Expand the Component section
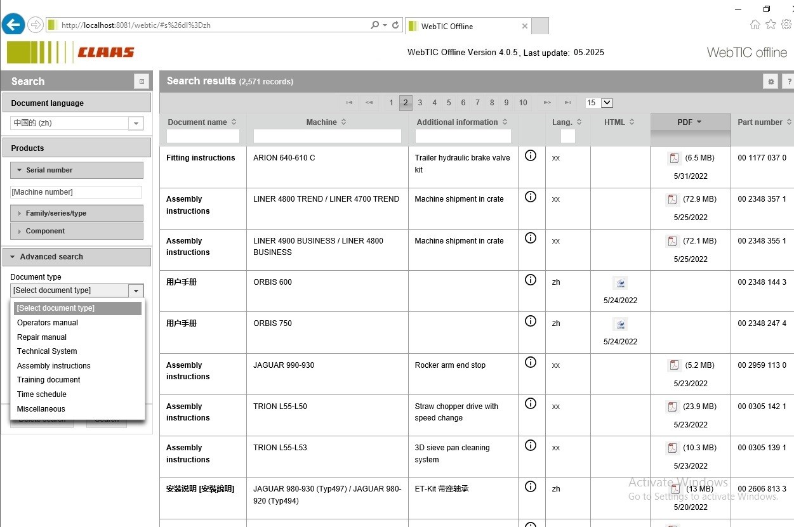The width and height of the screenshot is (794, 527). coord(77,231)
